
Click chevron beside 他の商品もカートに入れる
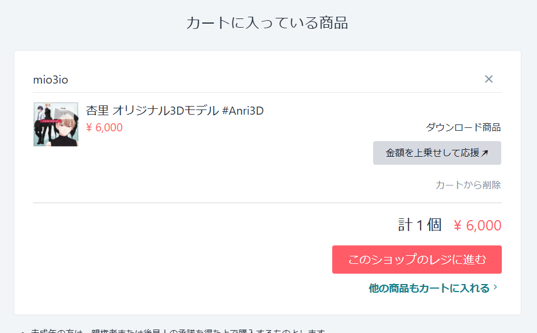(495, 287)
